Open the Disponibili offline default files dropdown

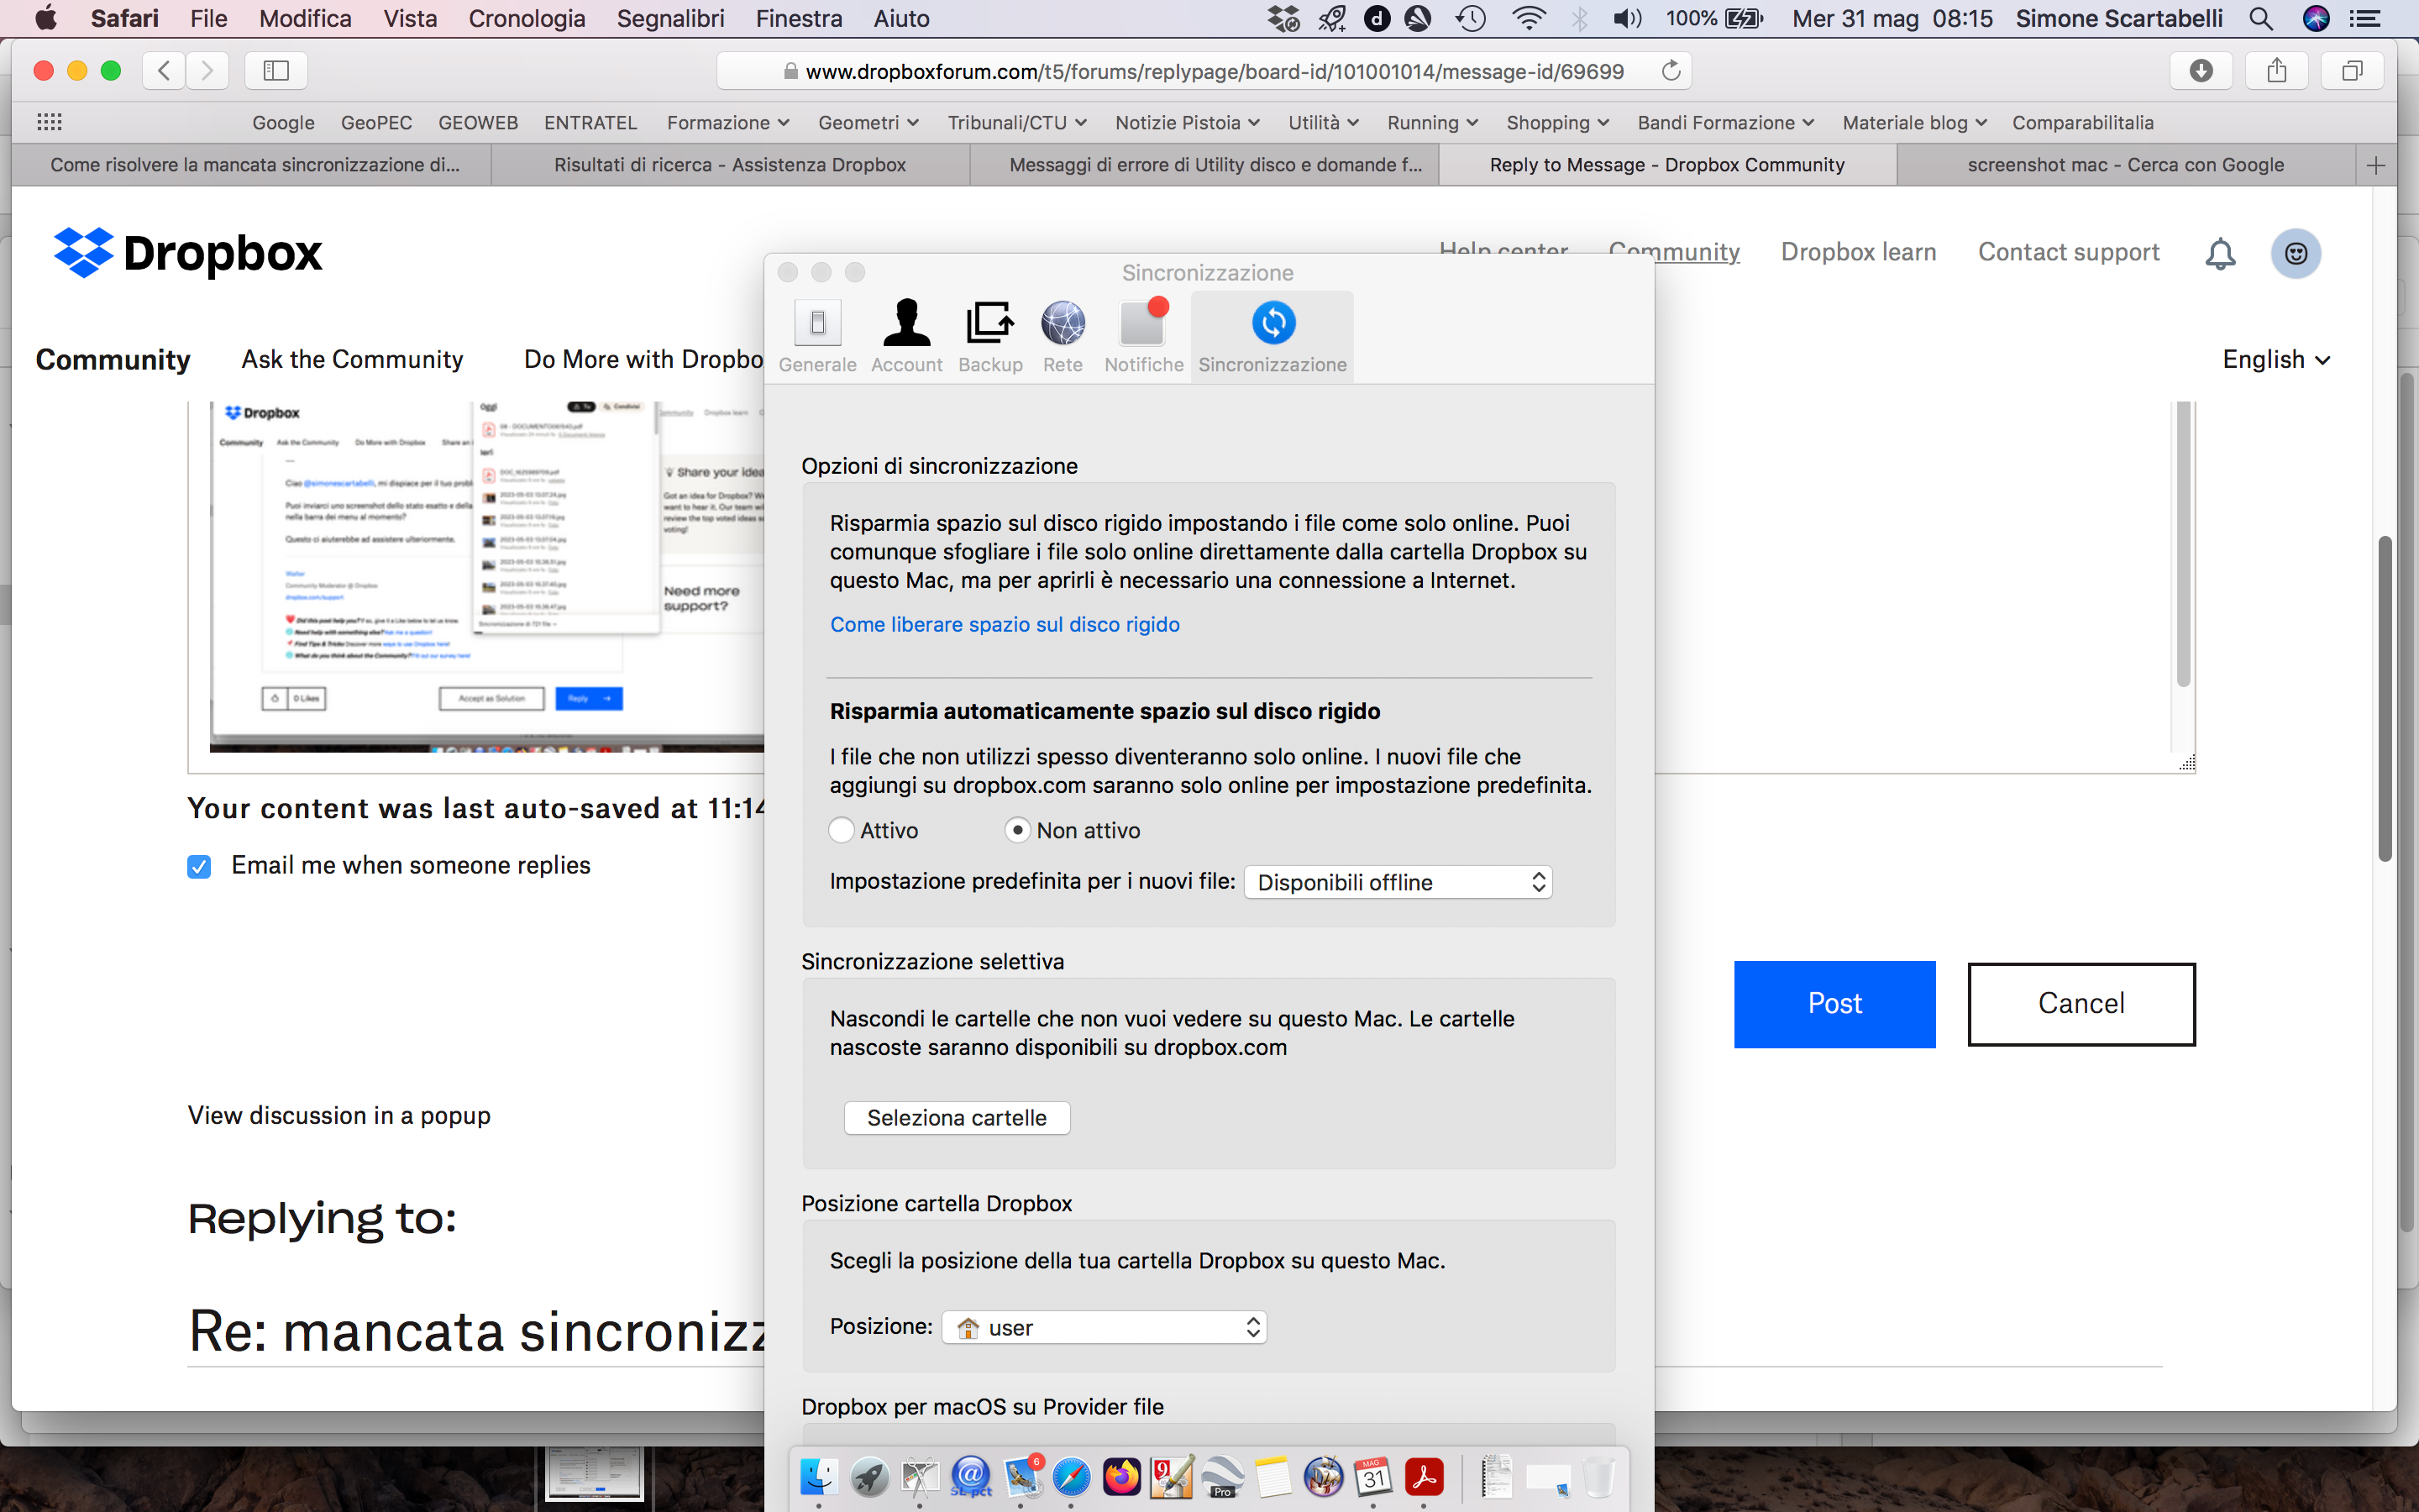click(1398, 882)
